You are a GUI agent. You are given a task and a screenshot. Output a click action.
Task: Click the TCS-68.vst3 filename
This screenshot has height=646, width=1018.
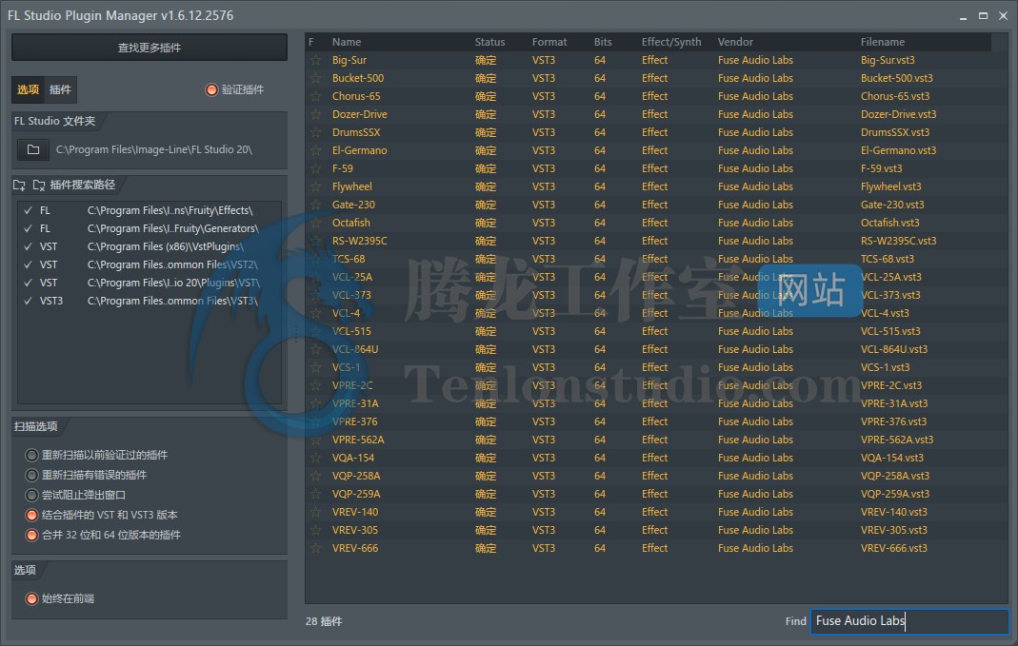(887, 260)
